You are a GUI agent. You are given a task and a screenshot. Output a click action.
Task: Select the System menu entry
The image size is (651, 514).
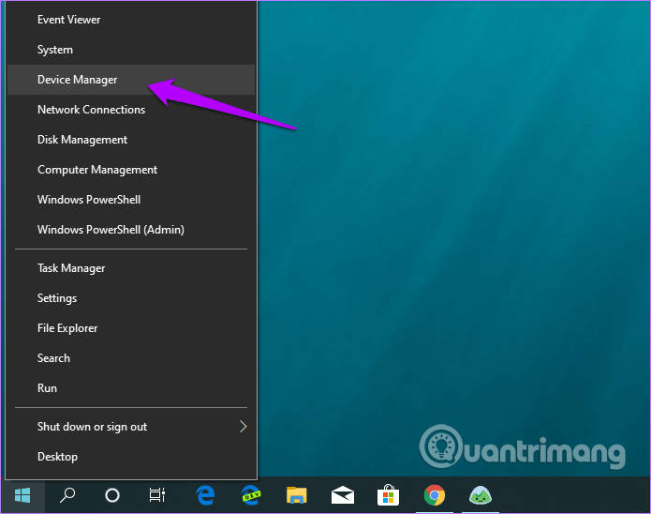131,50
